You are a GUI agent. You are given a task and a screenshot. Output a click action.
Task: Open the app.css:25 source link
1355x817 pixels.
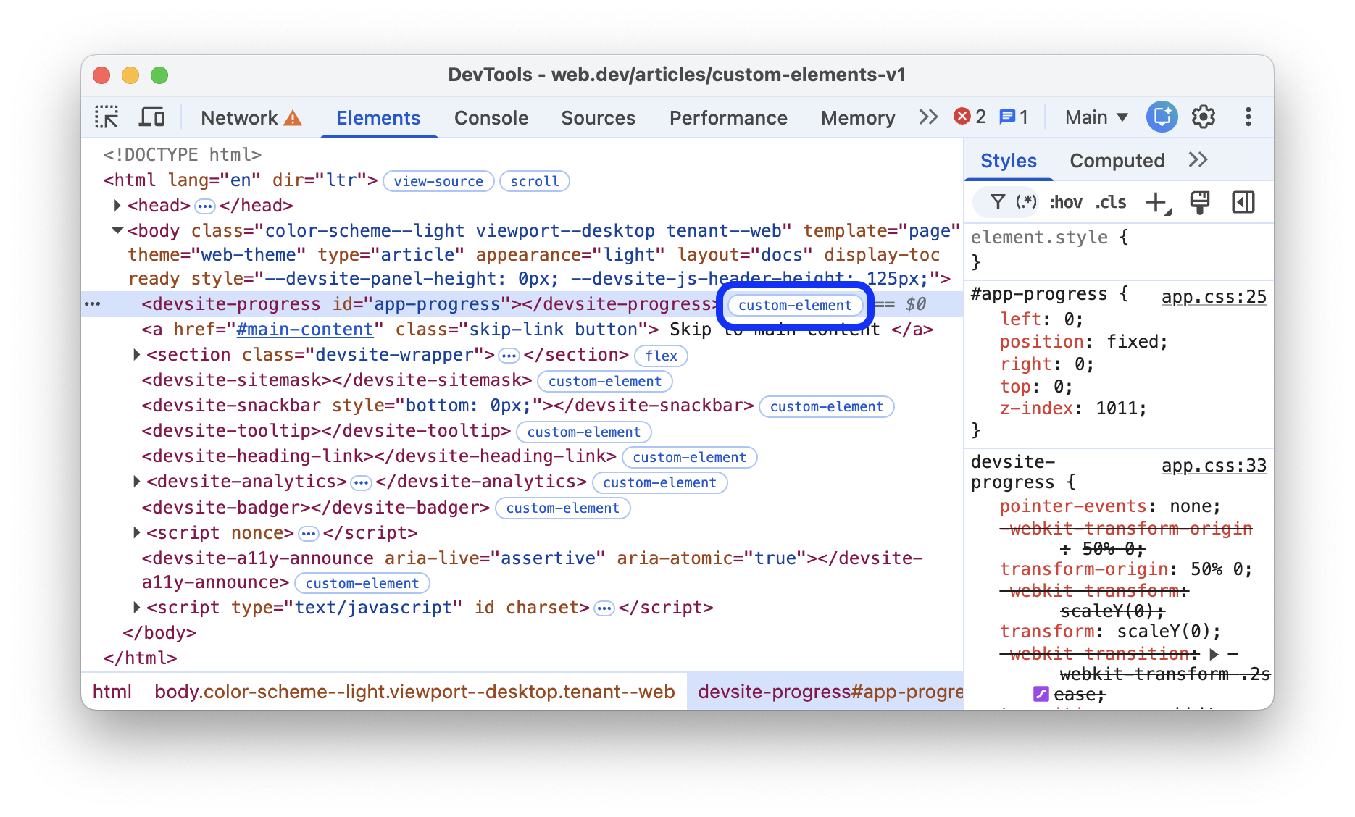point(1214,297)
